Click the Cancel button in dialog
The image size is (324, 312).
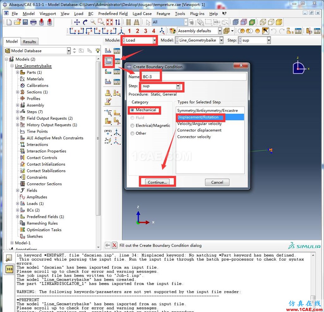point(217,182)
